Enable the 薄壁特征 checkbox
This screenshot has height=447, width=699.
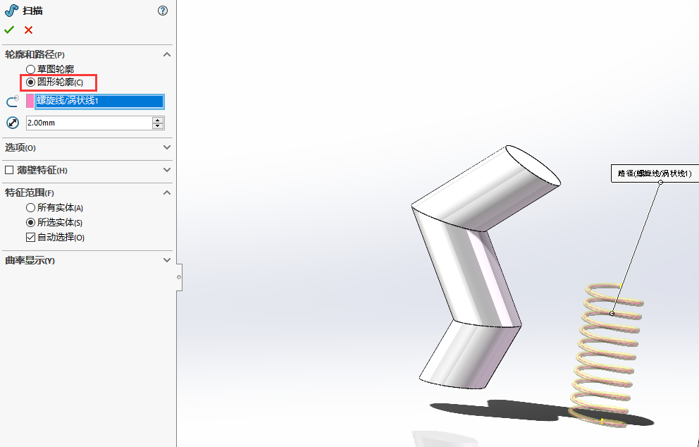point(9,170)
